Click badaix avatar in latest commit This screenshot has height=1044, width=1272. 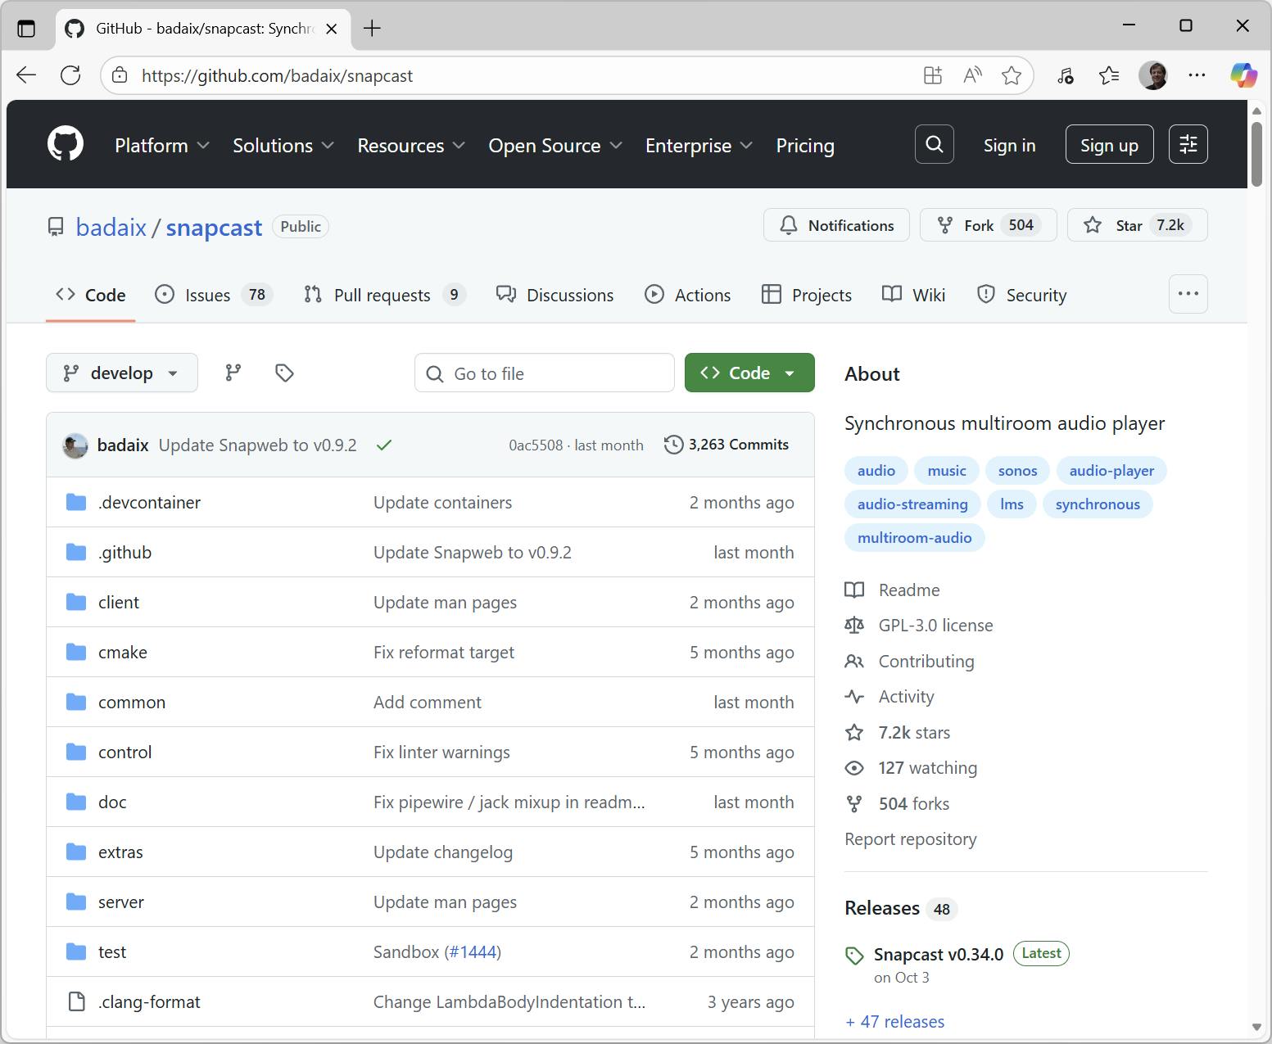click(75, 445)
